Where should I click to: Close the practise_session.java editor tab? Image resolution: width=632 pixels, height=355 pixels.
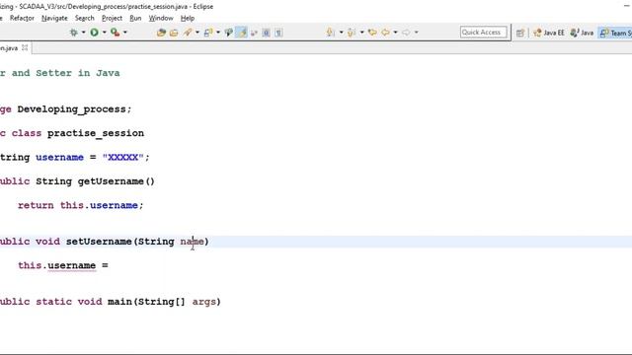pos(25,47)
